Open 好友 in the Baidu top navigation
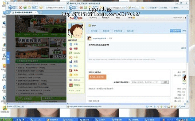The height and width of the screenshot is (121, 195). [x=118, y=18]
